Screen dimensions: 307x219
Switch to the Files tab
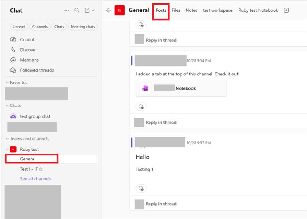tap(176, 10)
